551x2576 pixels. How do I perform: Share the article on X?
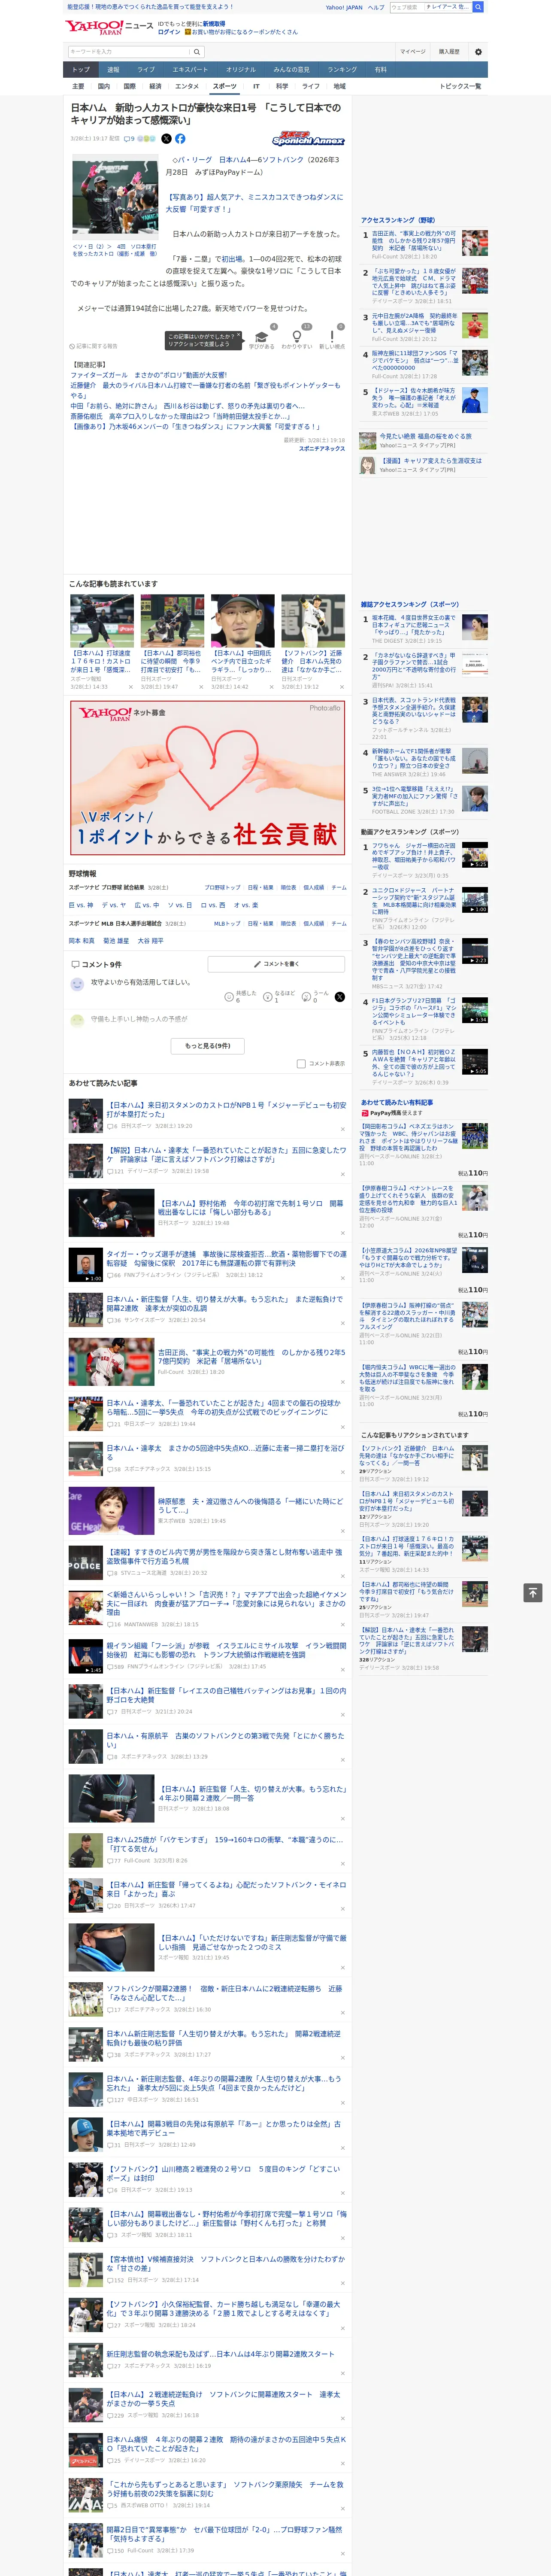(x=166, y=139)
